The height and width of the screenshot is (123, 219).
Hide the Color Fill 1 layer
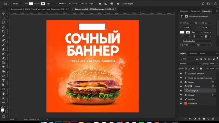tap(181, 104)
